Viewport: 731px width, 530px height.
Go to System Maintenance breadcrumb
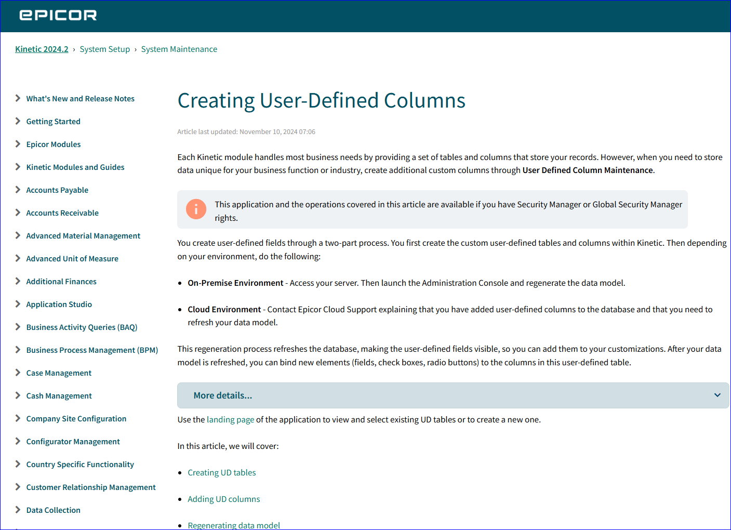point(179,49)
